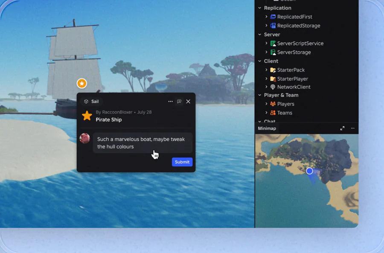Screen dimensions: 384x253
Task: Expand the ServerScriptService node
Action: (266, 44)
